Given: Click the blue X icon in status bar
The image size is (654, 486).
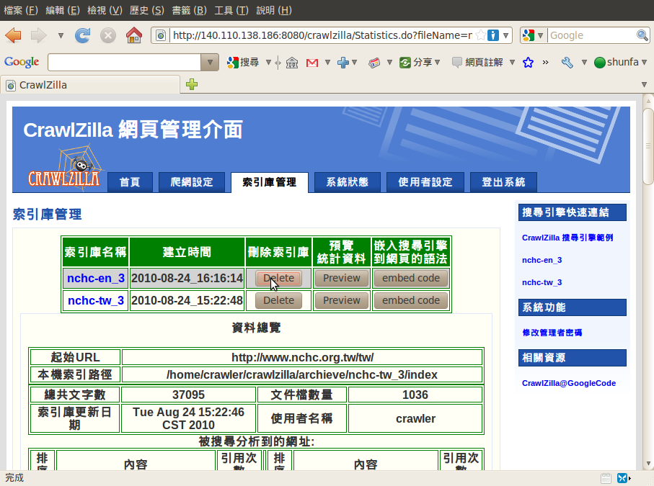Looking at the screenshot, I should click(x=622, y=477).
